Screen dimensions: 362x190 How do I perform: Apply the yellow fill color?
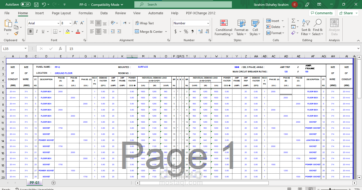click(x=68, y=31)
